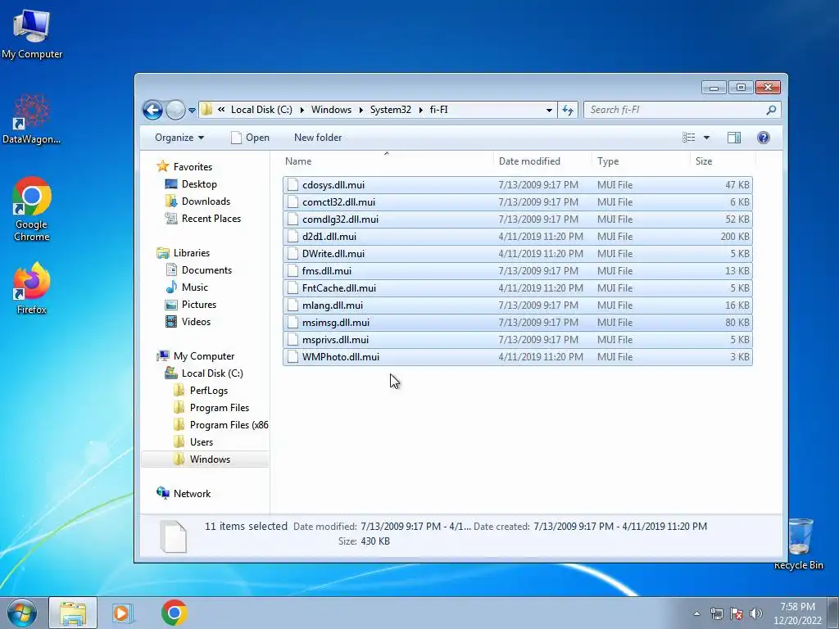839x629 pixels.
Task: Open Downloads in Favorites
Action: (x=197, y=201)
